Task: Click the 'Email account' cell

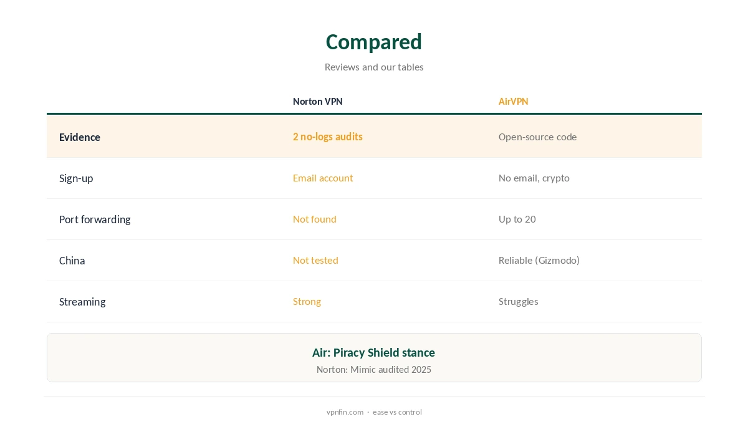Action: click(322, 178)
